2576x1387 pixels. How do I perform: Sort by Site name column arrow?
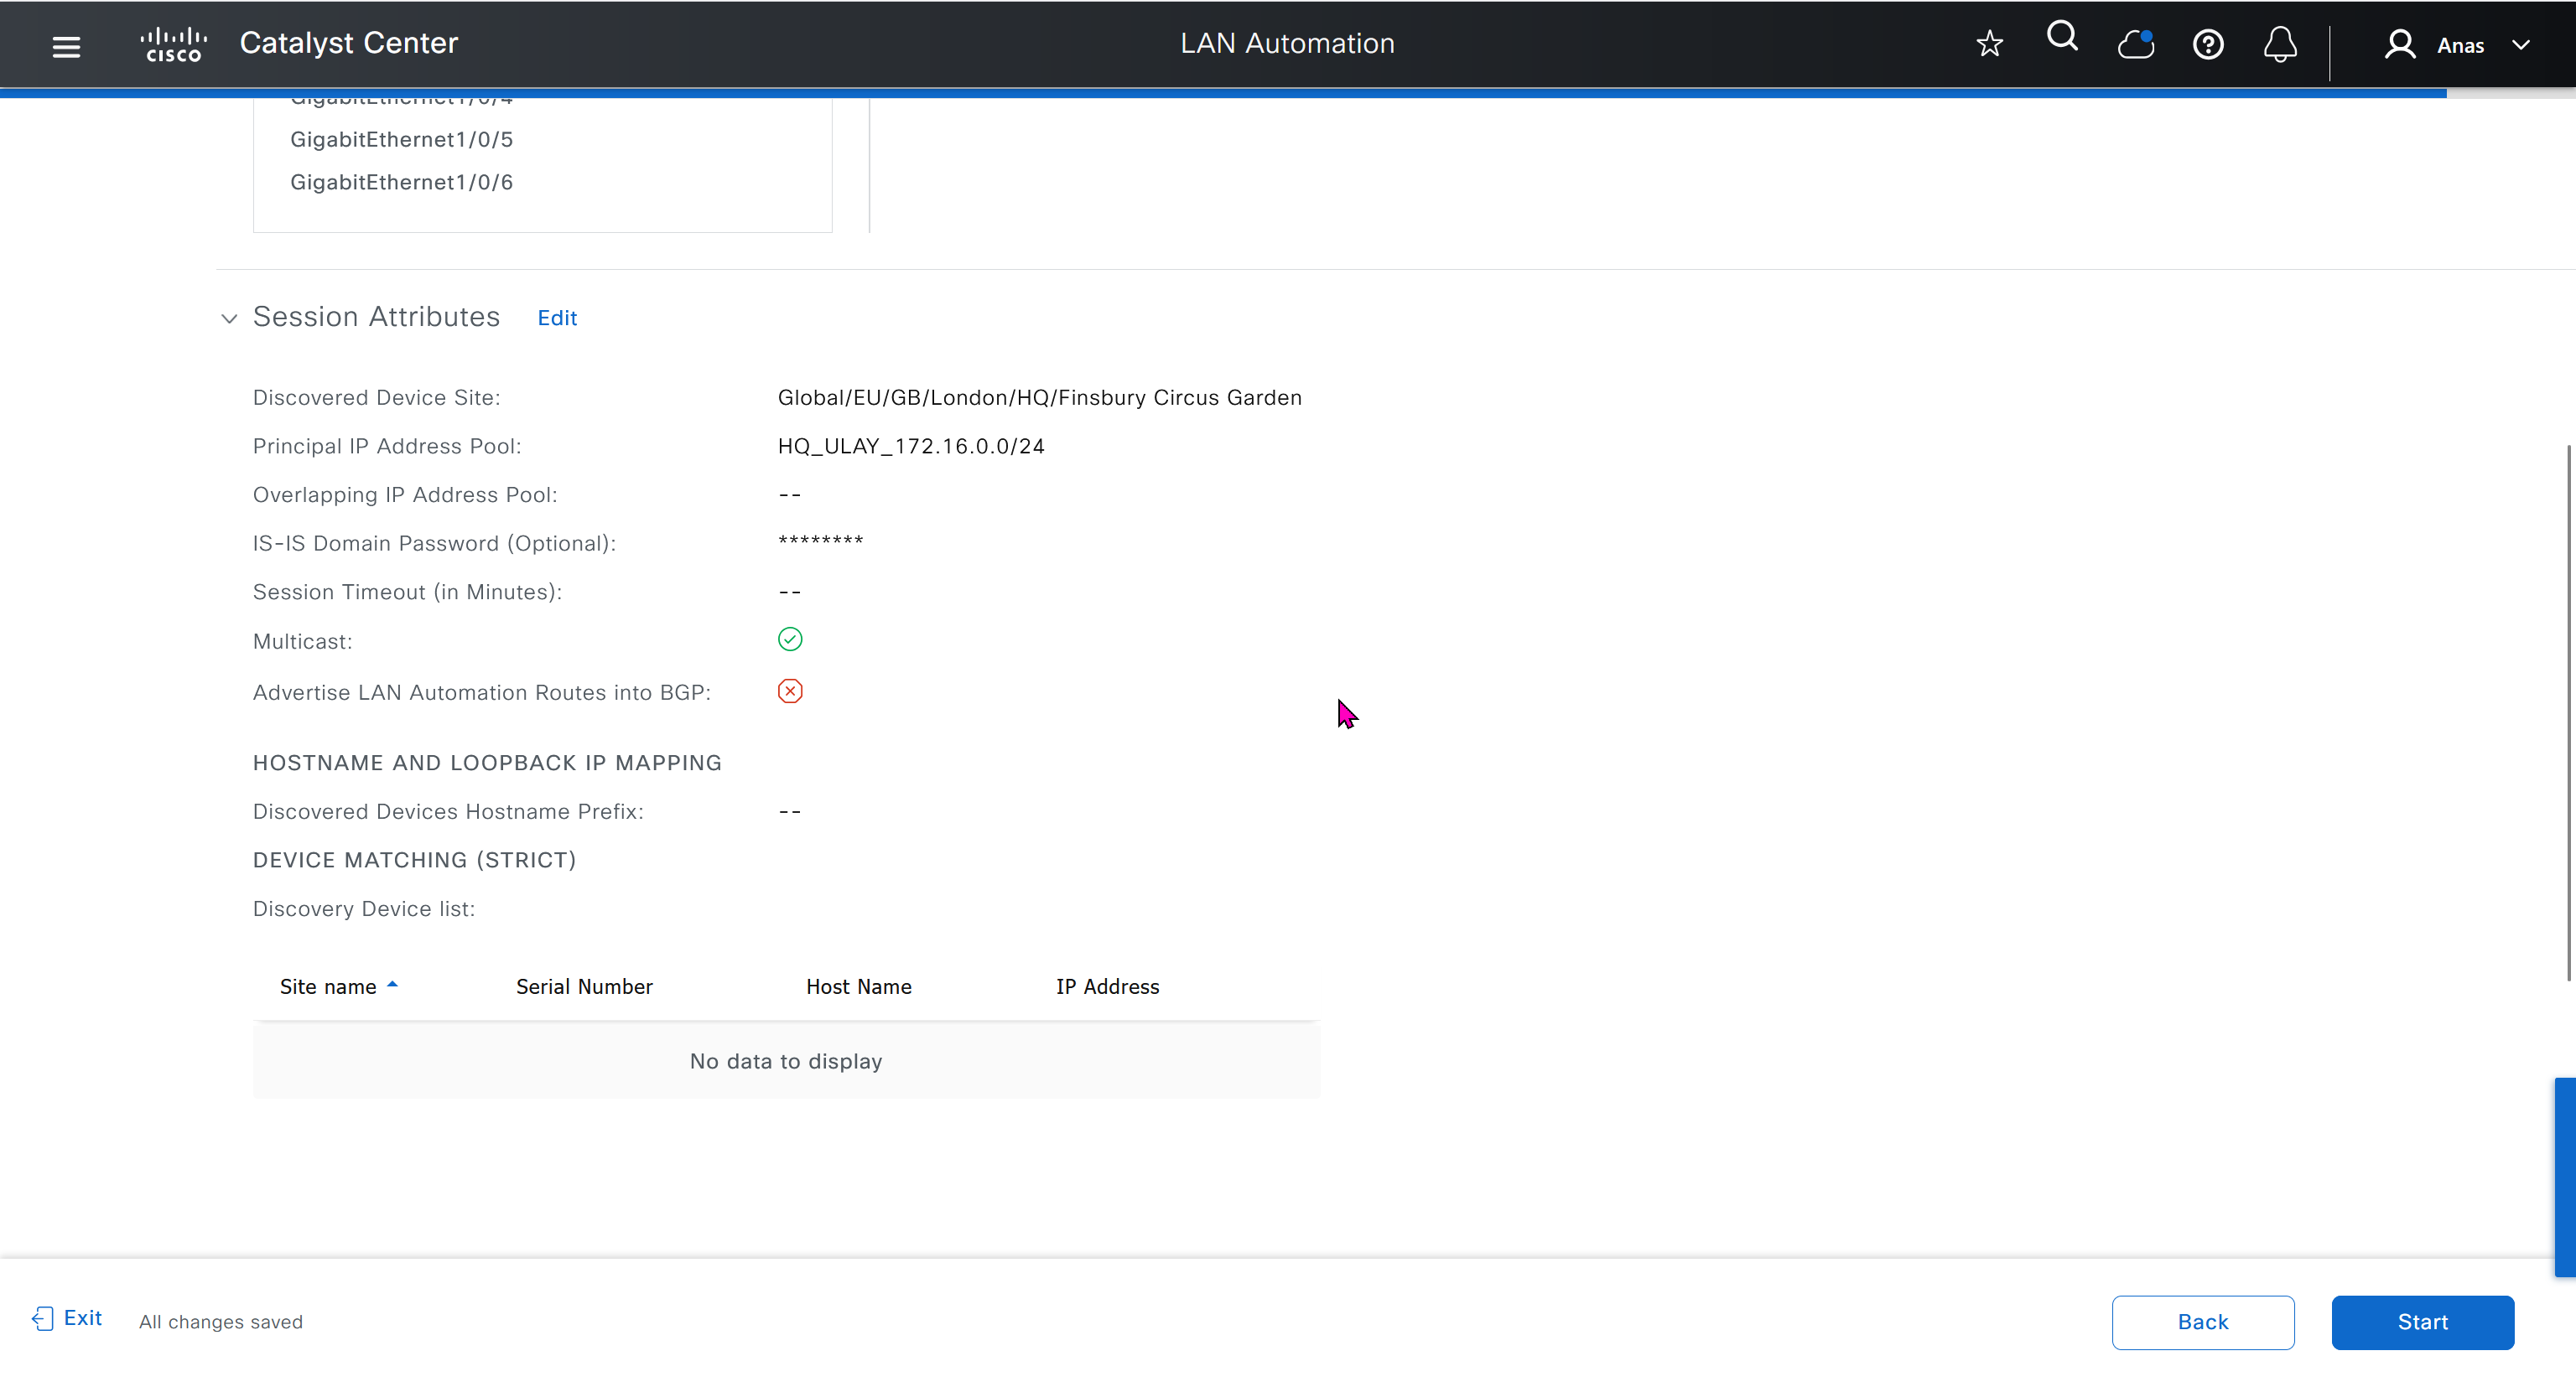tap(393, 986)
